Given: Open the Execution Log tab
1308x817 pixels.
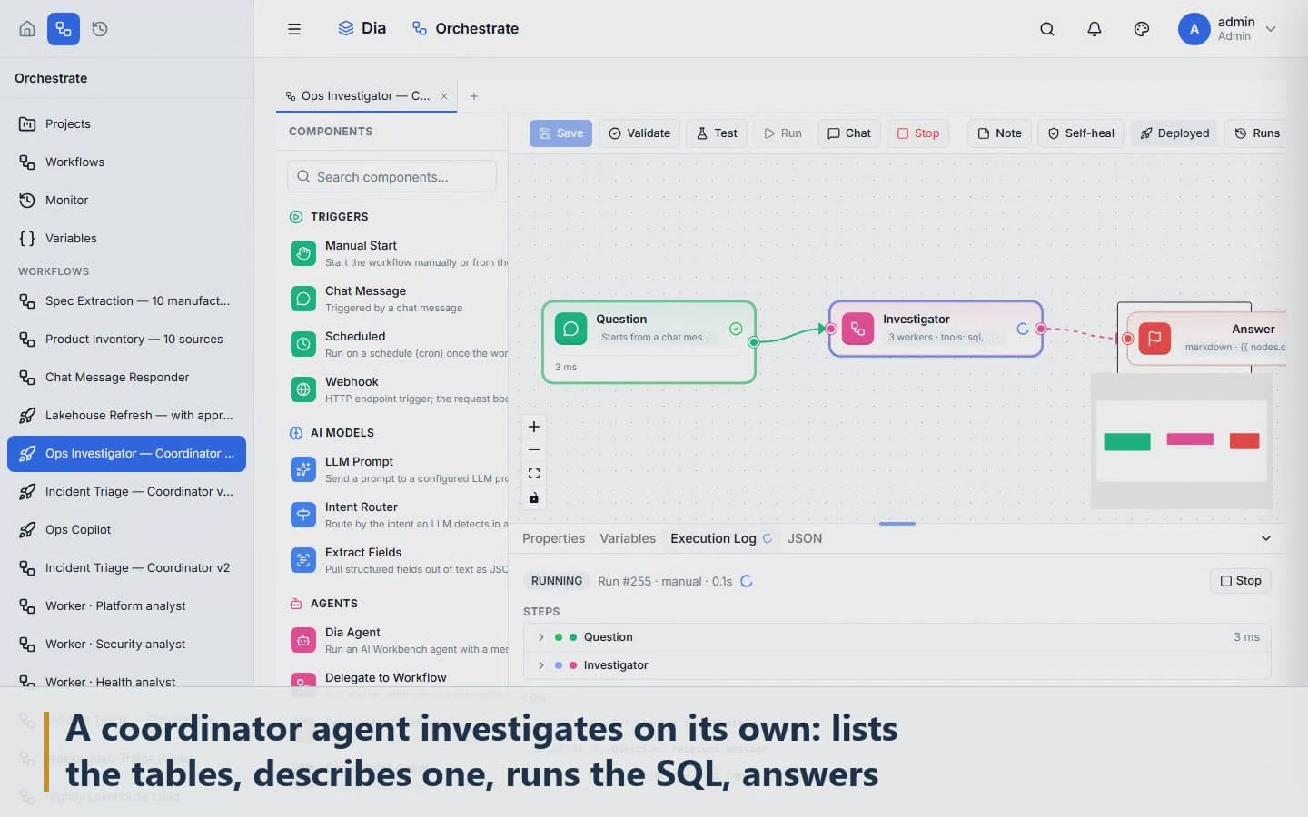Looking at the screenshot, I should [721, 538].
